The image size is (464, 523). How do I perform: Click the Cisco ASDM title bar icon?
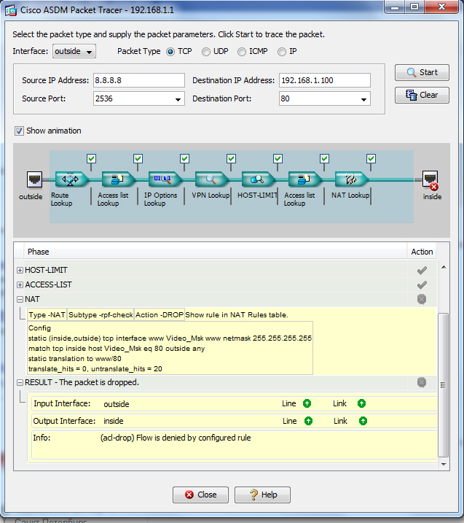coord(11,10)
